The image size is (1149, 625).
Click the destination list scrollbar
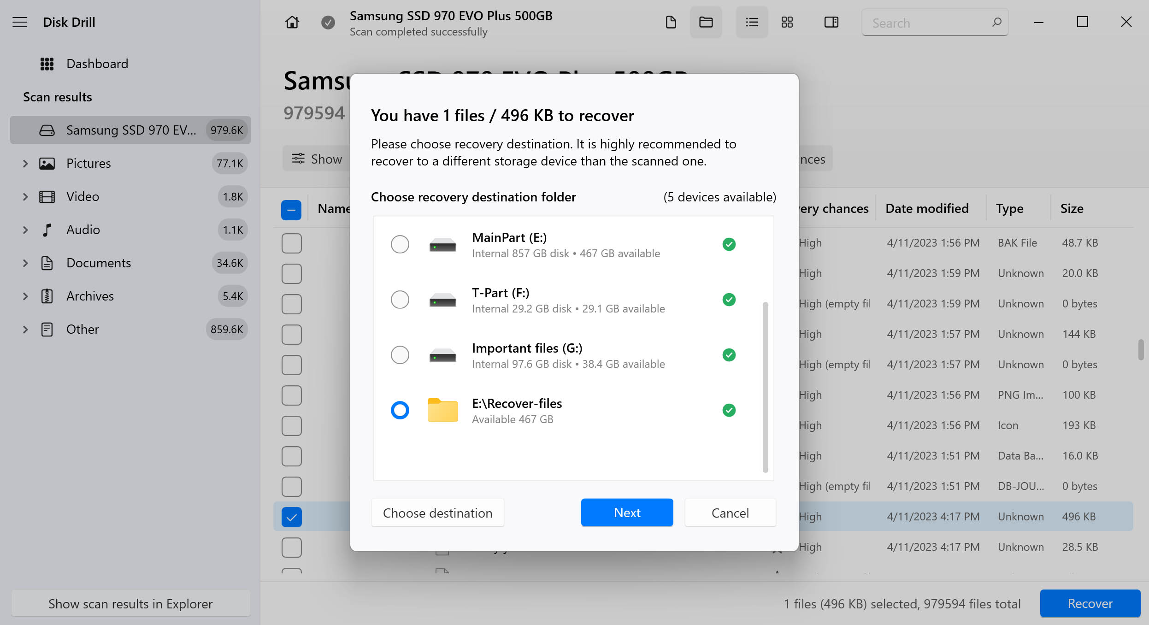pos(765,387)
